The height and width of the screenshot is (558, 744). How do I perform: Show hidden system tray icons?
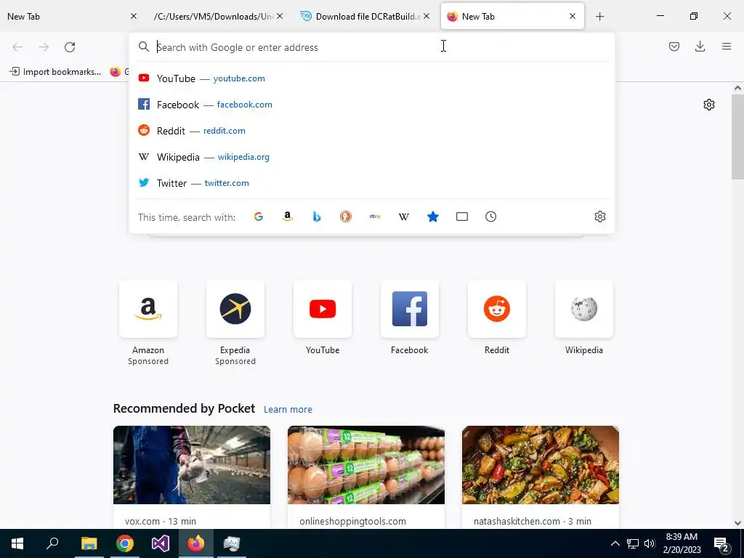point(615,543)
